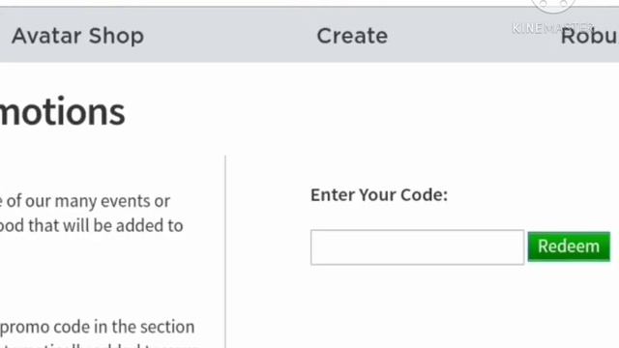Focus the promo code input box
The image size is (619, 348).
tap(417, 247)
